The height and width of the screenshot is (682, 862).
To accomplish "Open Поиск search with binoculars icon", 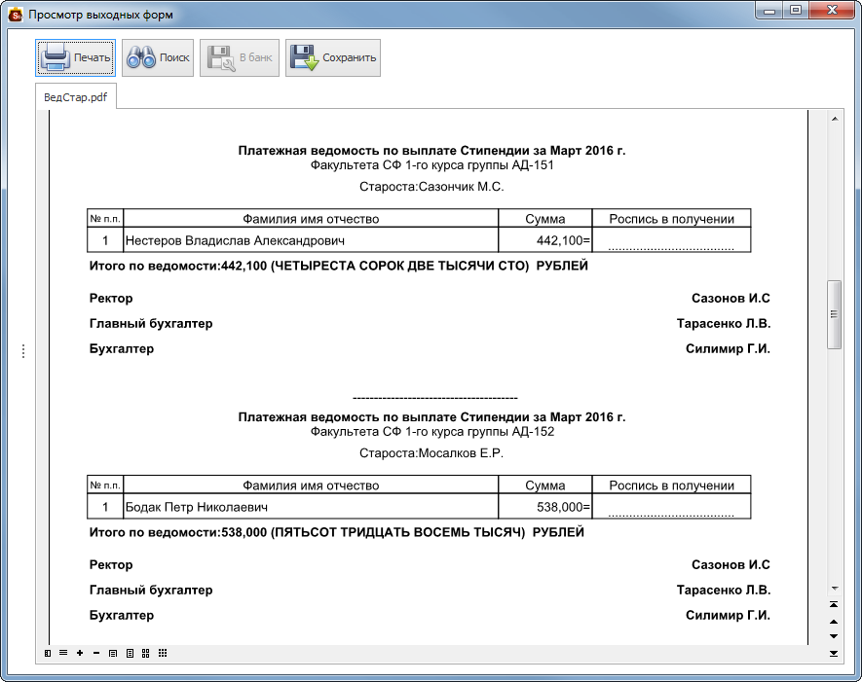I will pyautogui.click(x=158, y=57).
